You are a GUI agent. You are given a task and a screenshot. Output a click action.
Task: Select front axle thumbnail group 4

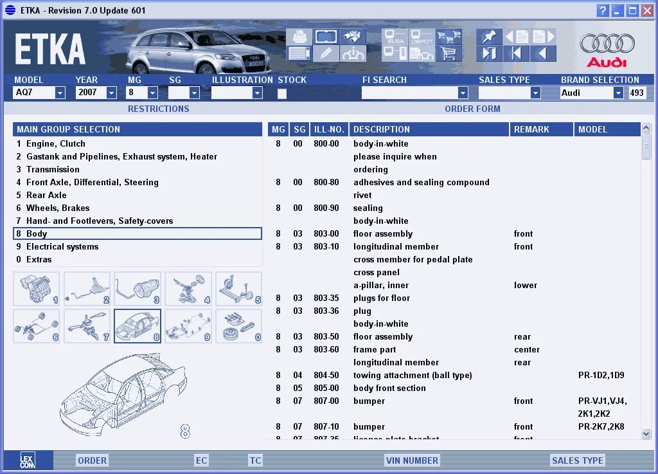[x=188, y=288]
